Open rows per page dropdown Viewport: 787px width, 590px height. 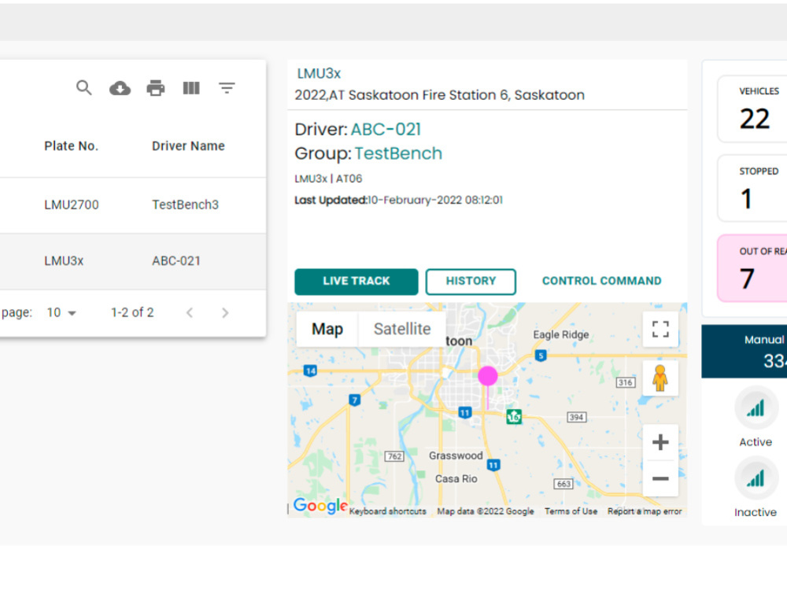pos(61,312)
